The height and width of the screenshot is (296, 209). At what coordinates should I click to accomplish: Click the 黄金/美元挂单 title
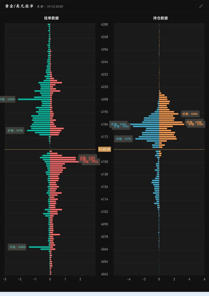pyautogui.click(x=19, y=6)
